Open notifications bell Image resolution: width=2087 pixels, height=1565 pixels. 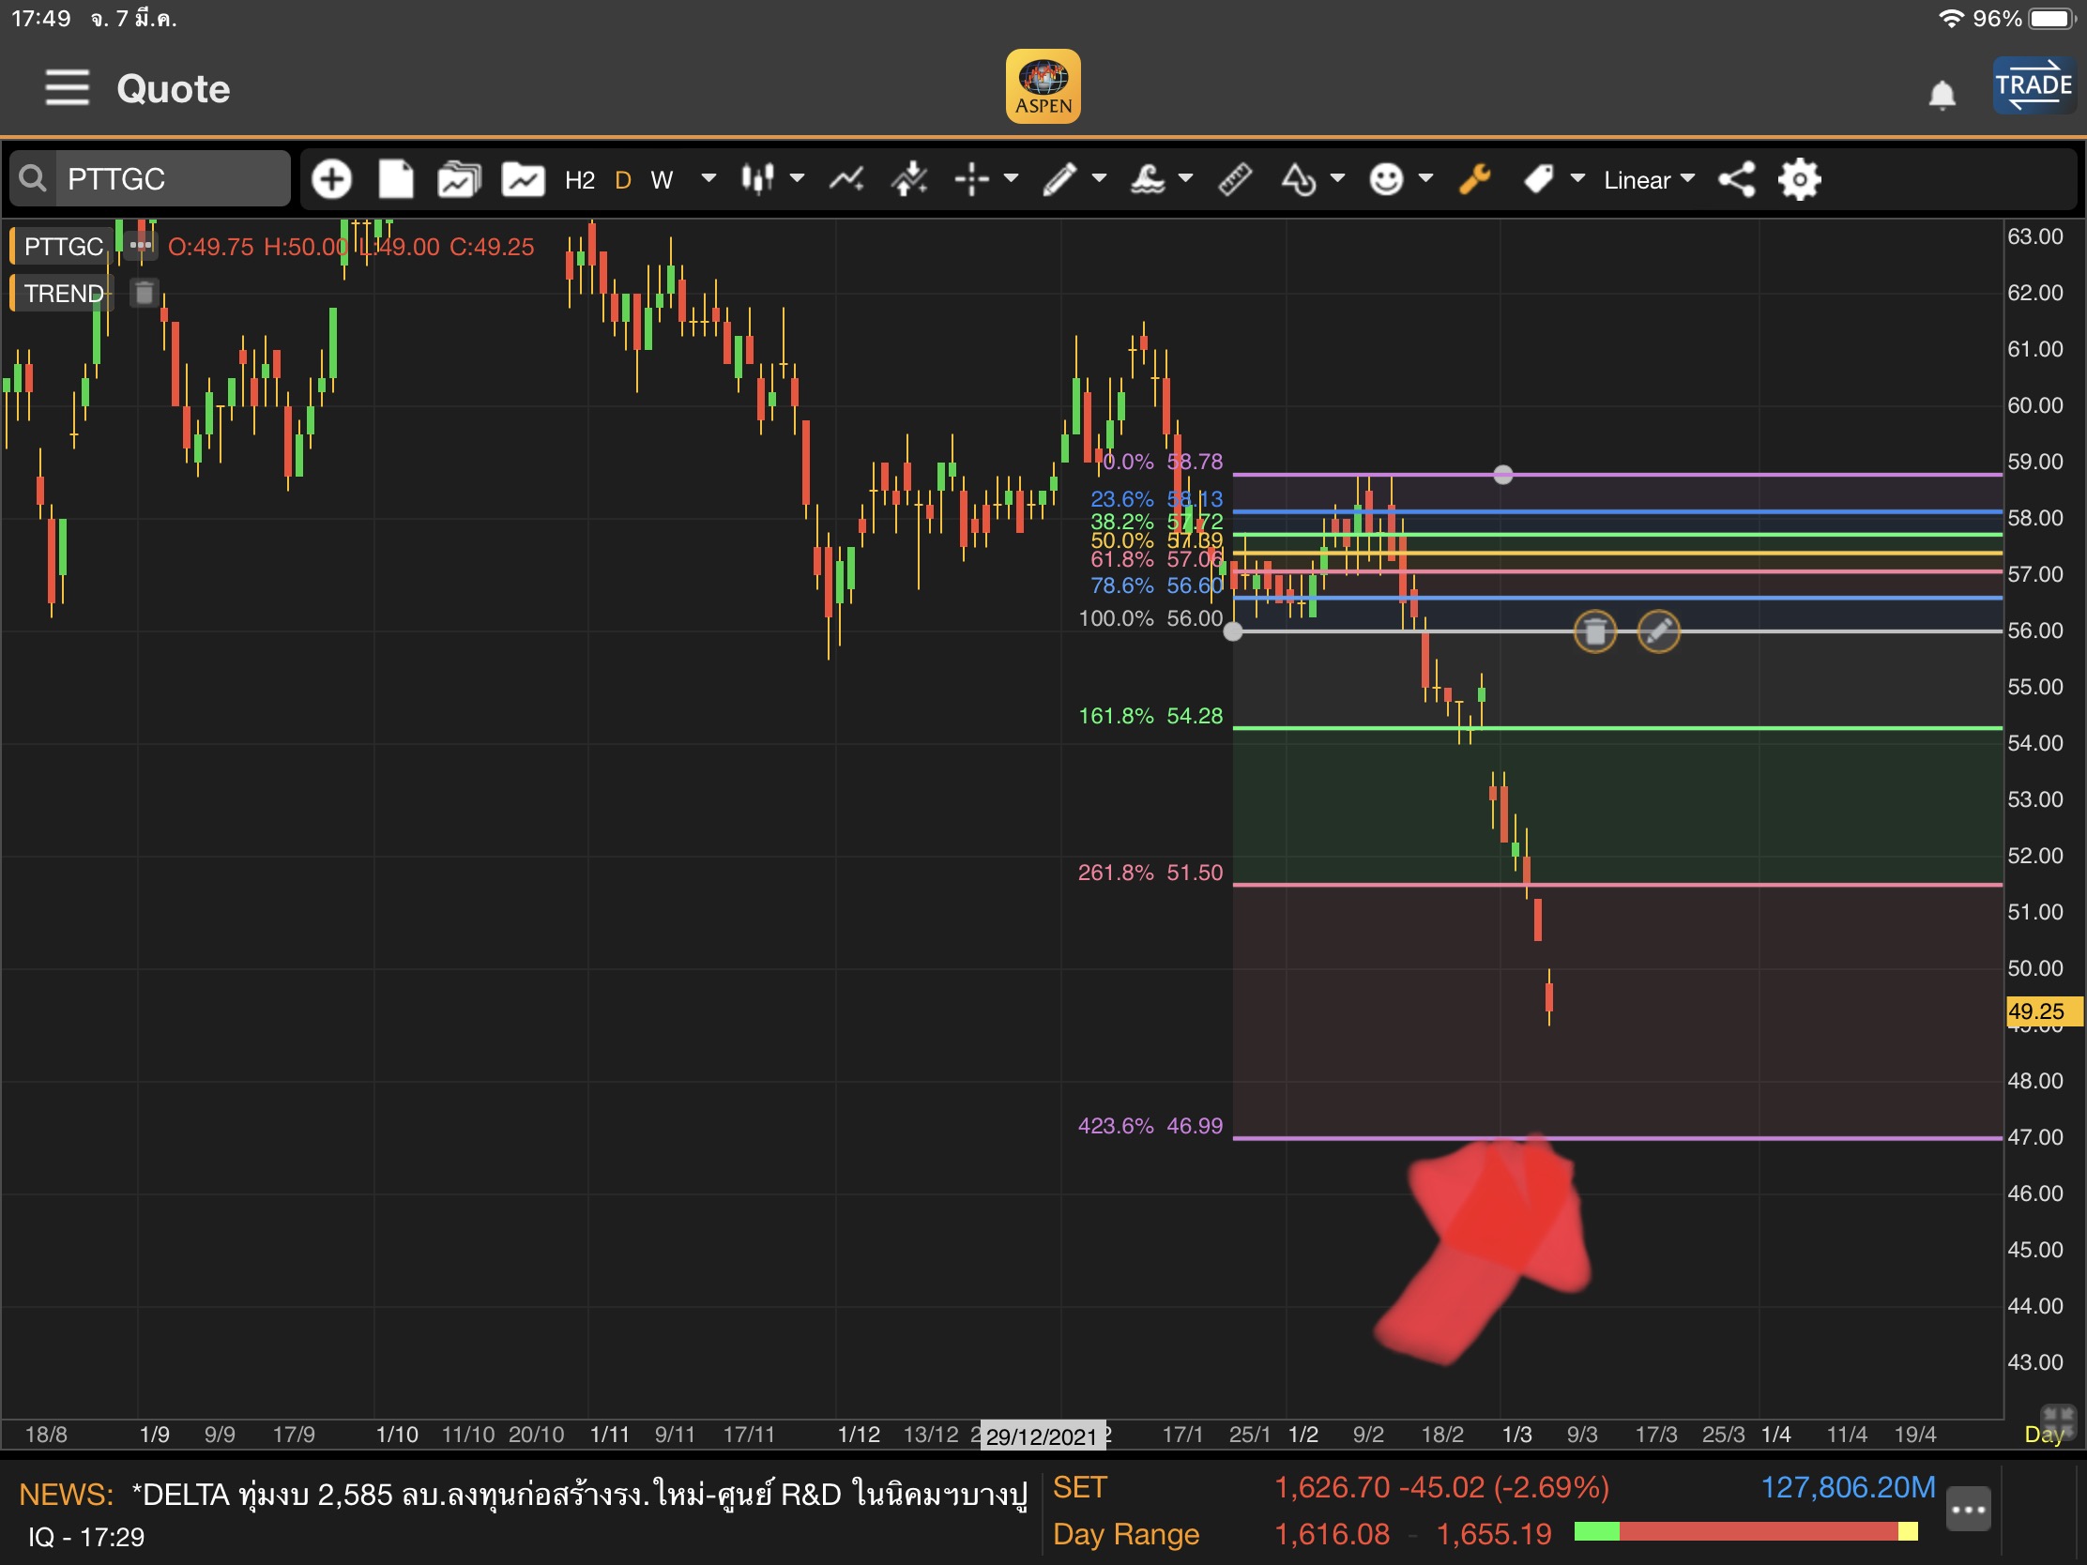pos(1942,95)
